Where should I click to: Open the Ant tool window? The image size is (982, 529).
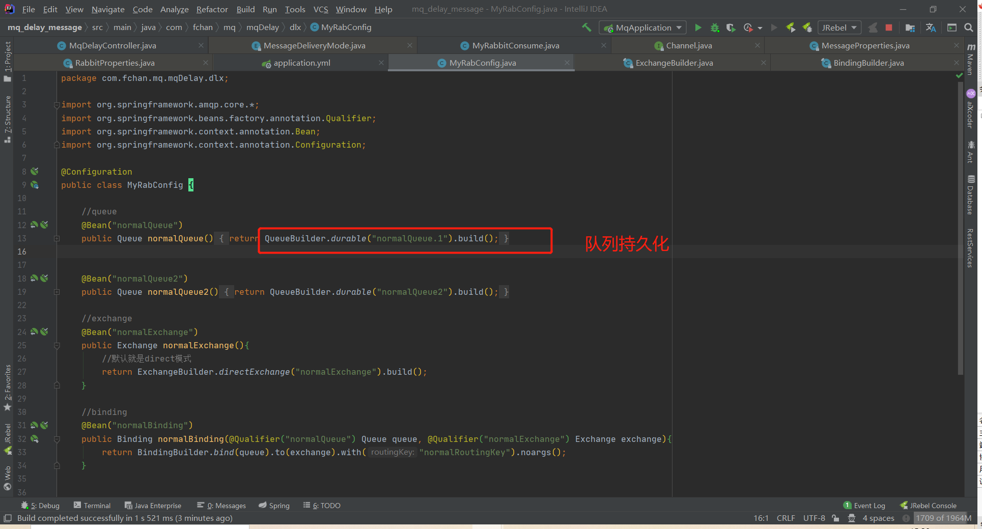pyautogui.click(x=971, y=152)
